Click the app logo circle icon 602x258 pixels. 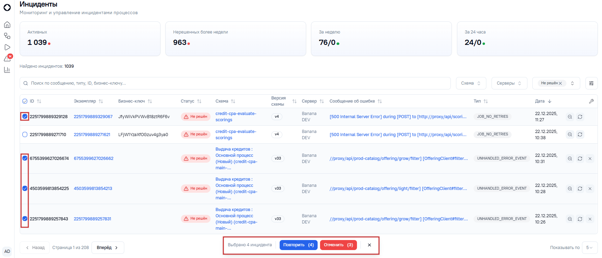pos(7,7)
